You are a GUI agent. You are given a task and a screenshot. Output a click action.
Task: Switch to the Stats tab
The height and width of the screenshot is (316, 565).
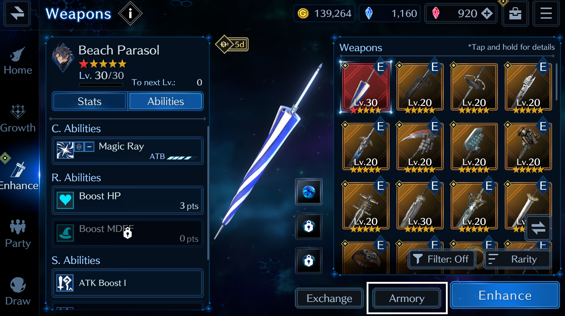(89, 101)
